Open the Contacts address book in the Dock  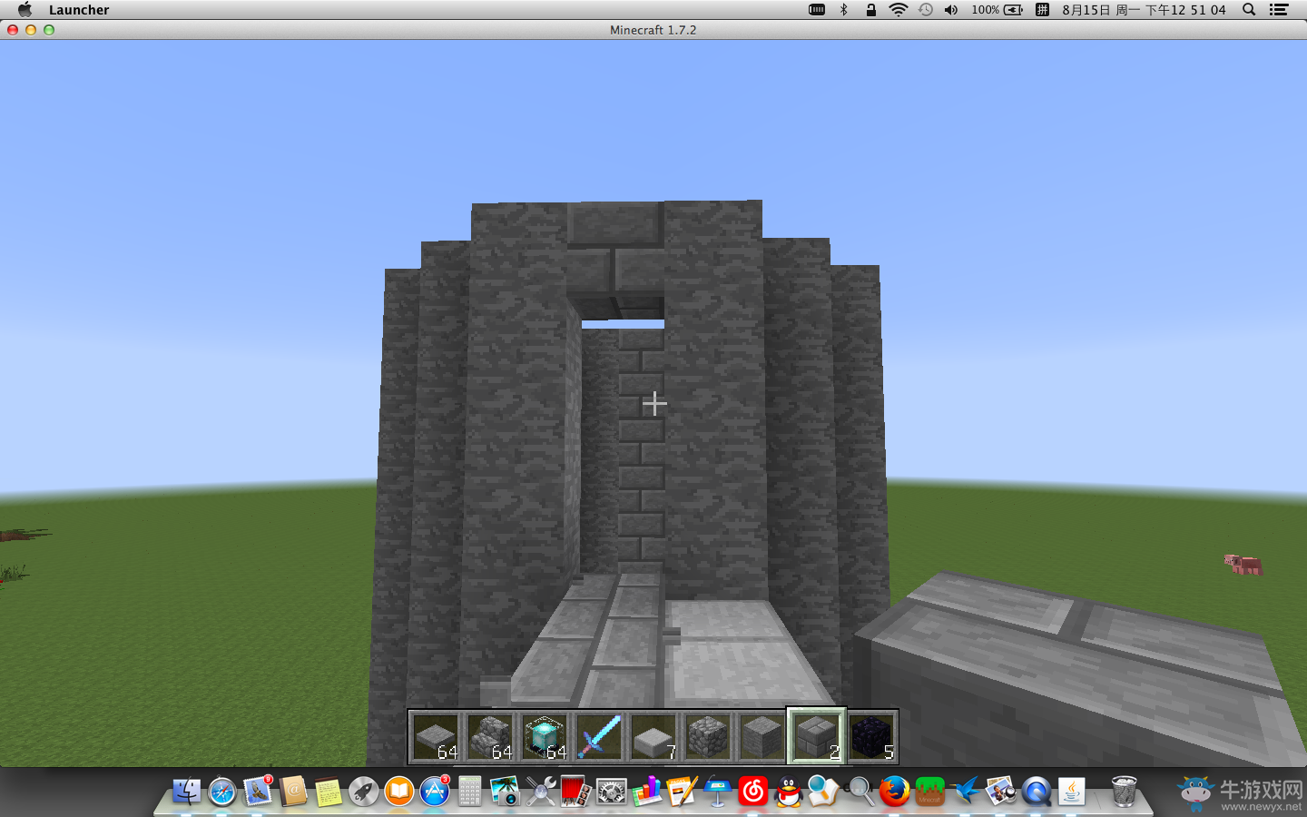pyautogui.click(x=293, y=791)
